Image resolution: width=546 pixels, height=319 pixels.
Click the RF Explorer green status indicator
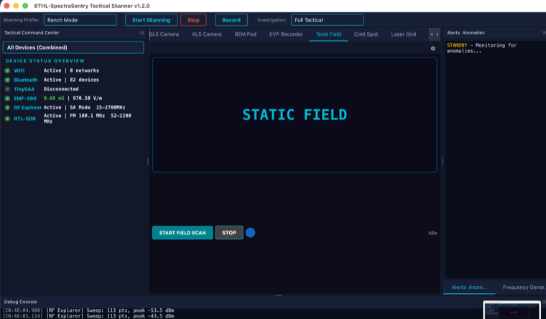click(7, 108)
